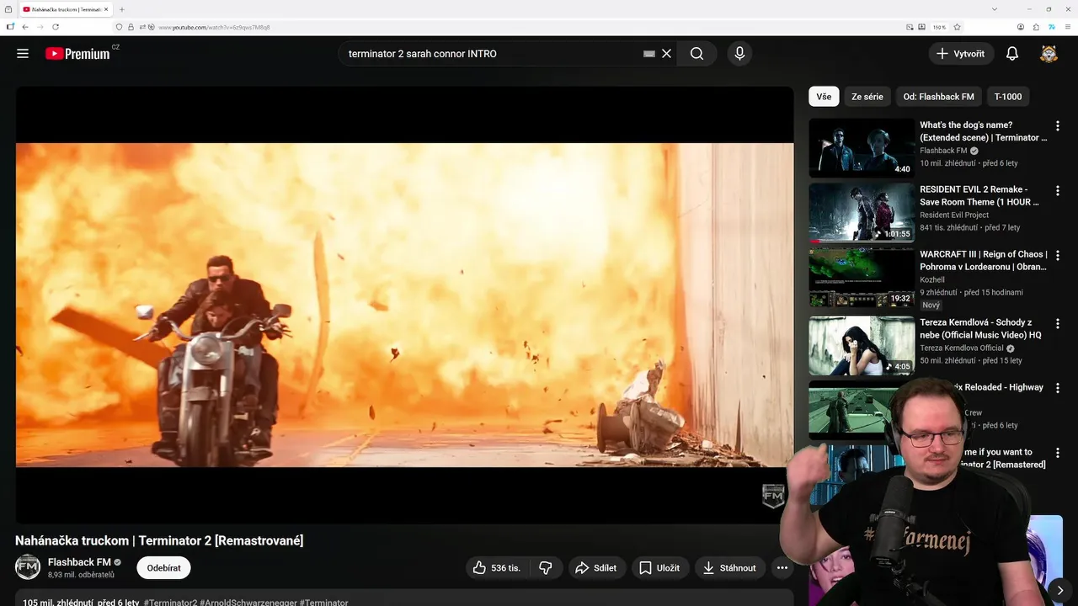The height and width of the screenshot is (606, 1078).
Task: Click the magnifier search button
Action: click(x=696, y=53)
